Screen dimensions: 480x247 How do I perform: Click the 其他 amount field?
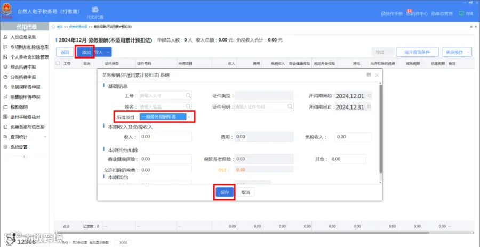348,159
